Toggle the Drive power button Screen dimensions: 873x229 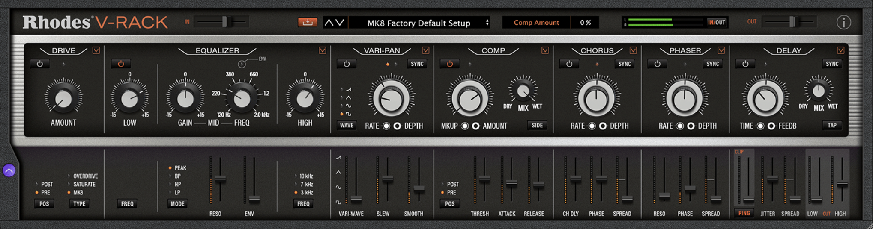point(40,64)
